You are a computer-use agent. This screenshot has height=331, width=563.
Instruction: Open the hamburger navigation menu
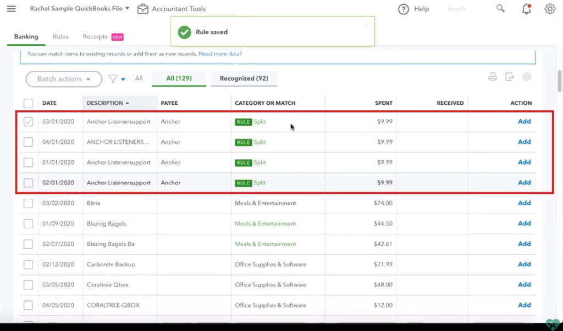click(11, 9)
